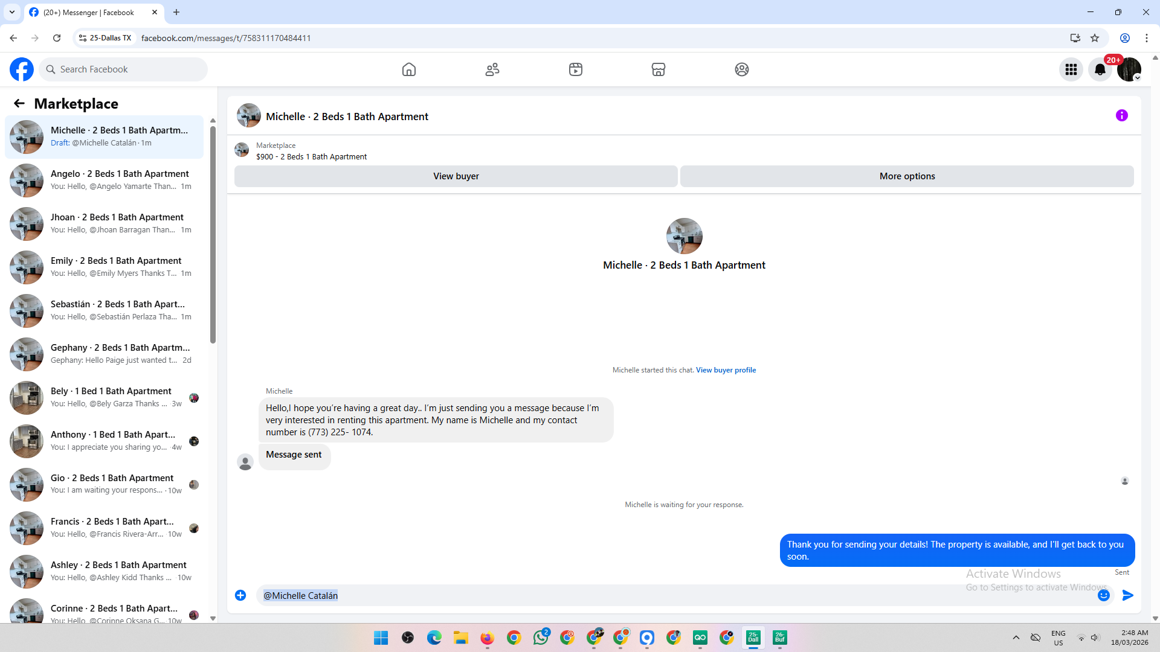The image size is (1160, 652).
Task: Open the Angelo 2 Beds 1 Bath conversation
Action: [x=105, y=181]
